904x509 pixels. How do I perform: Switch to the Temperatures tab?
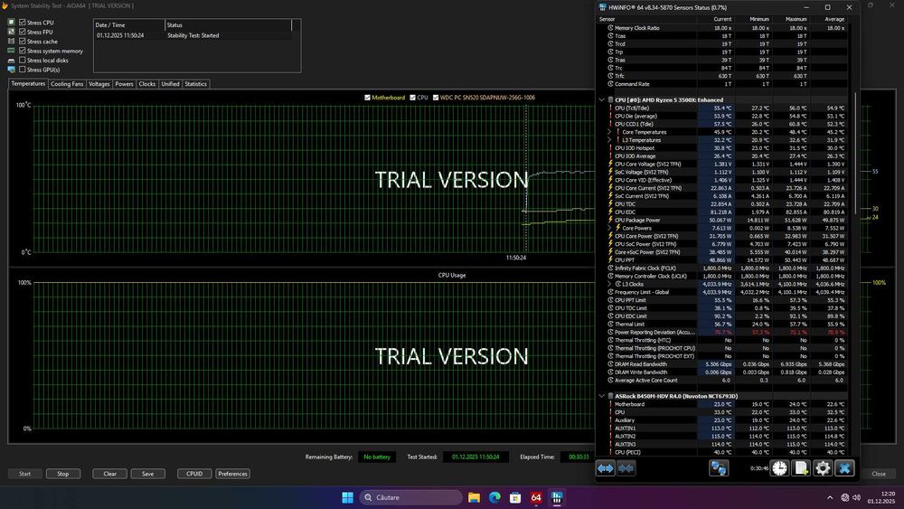28,83
